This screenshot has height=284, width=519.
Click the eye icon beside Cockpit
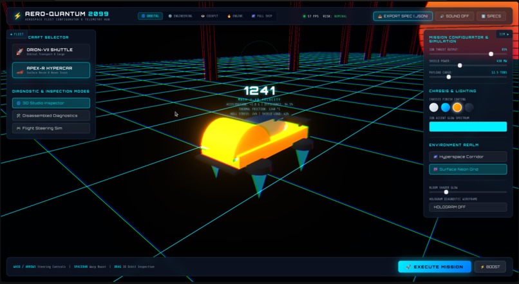point(203,16)
